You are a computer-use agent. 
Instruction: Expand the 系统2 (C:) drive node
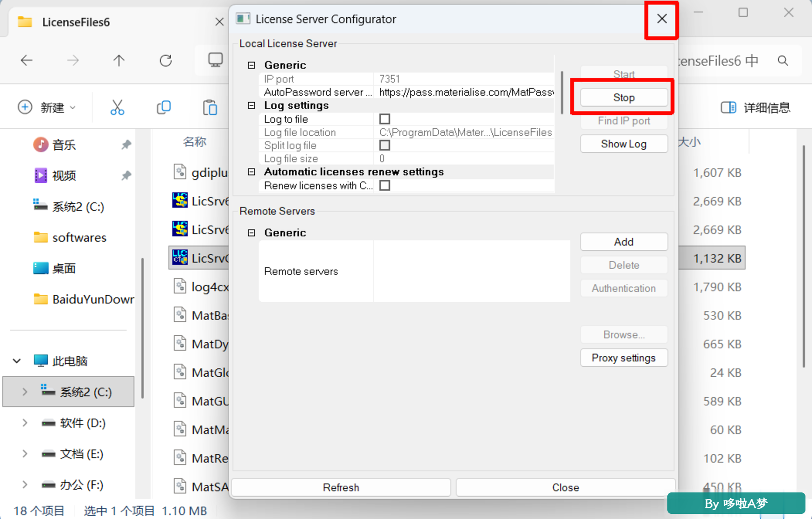pos(25,392)
